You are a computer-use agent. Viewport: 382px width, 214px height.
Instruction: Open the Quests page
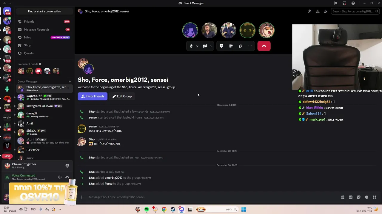[44, 53]
